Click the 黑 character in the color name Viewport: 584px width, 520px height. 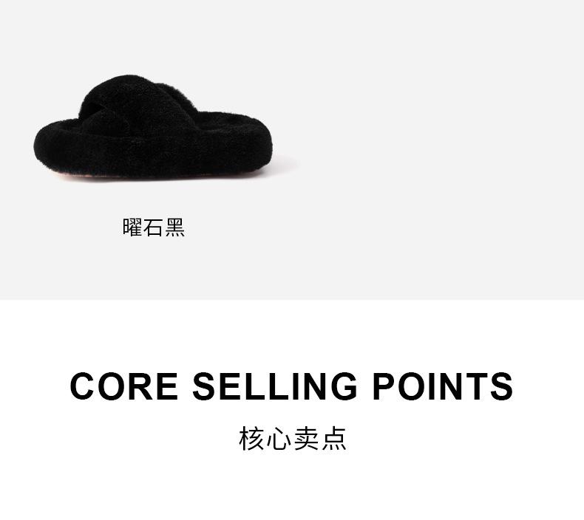175,227
